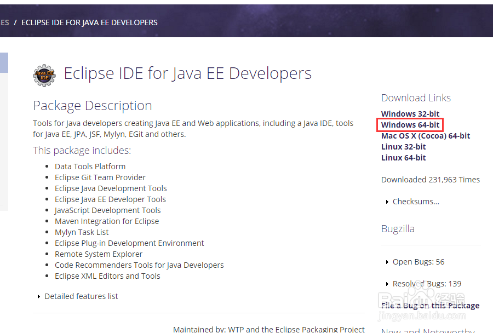Click the Package Description heading

[93, 106]
